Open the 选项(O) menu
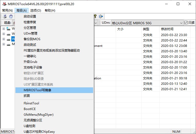Image resolution: width=196 pixels, height=134 pixels. (36, 10)
